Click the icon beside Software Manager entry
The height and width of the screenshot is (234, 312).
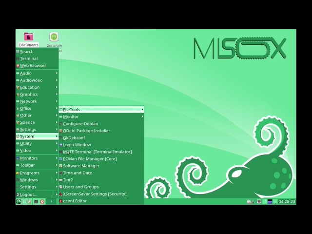[x=60, y=166]
